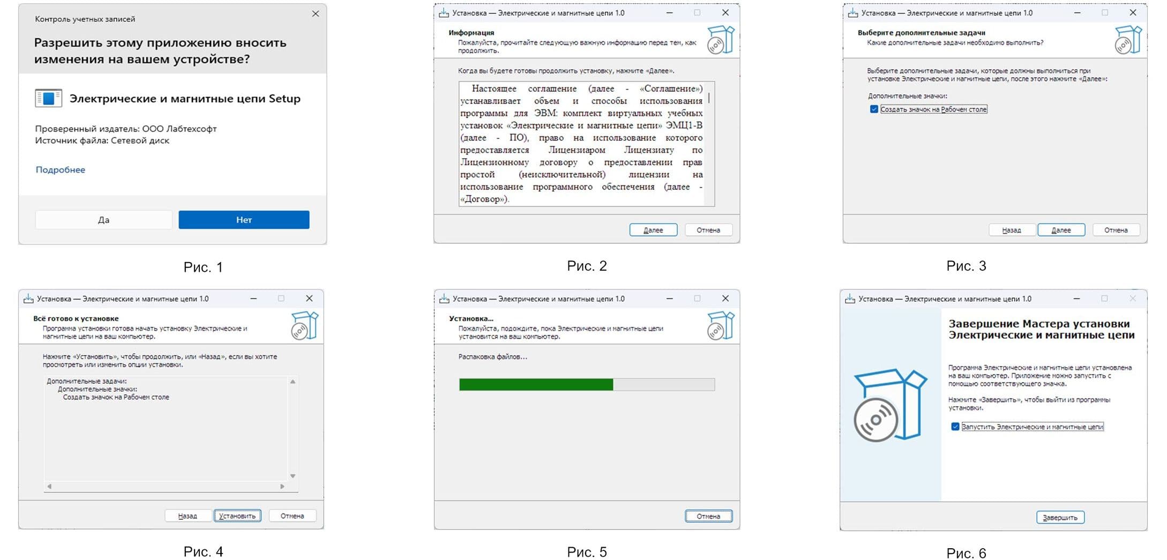This screenshot has width=1167, height=560.
Task: Click the down arrow of summary box scrollbar
Action: (x=293, y=476)
